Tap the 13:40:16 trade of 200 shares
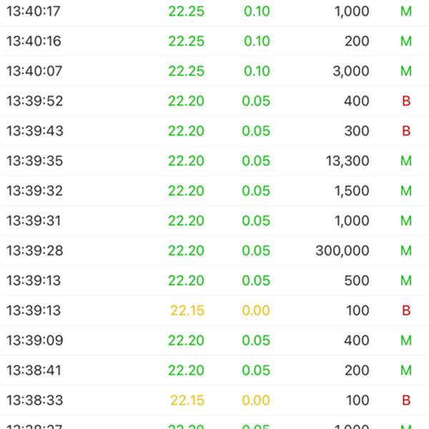Screen dimensions: 429x429 click(x=214, y=41)
